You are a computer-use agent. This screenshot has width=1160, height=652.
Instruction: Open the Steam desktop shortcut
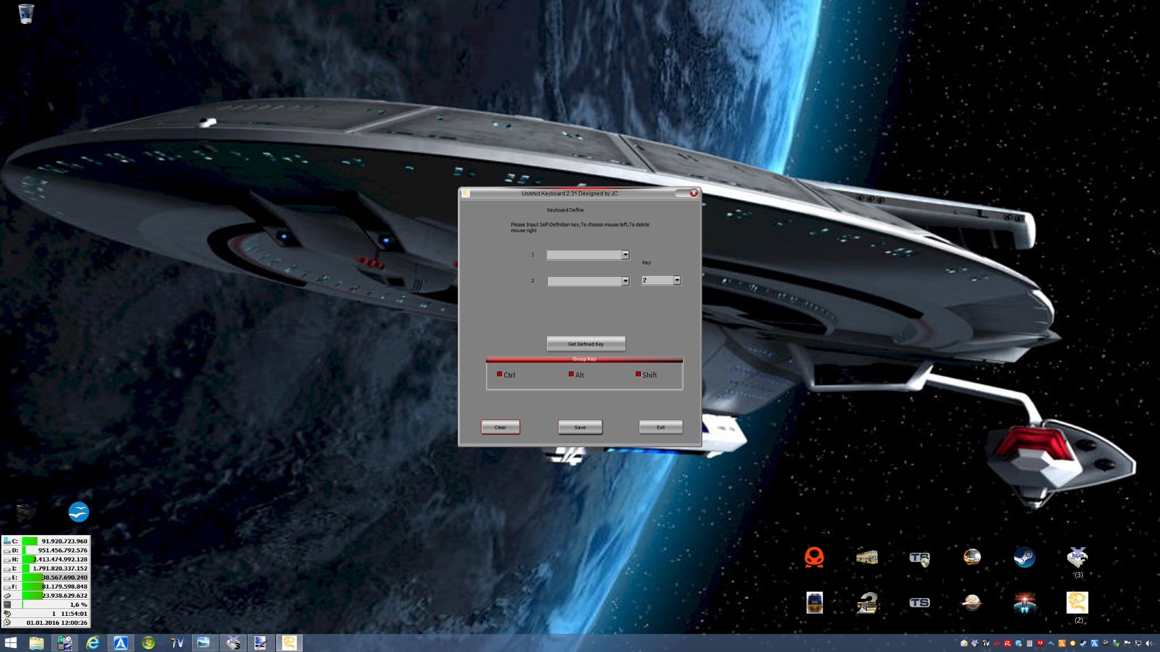1024,557
